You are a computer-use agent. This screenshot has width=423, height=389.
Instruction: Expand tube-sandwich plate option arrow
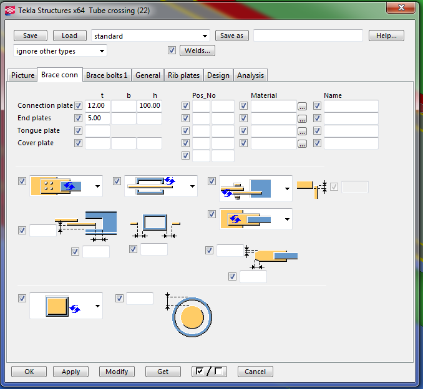(192, 186)
